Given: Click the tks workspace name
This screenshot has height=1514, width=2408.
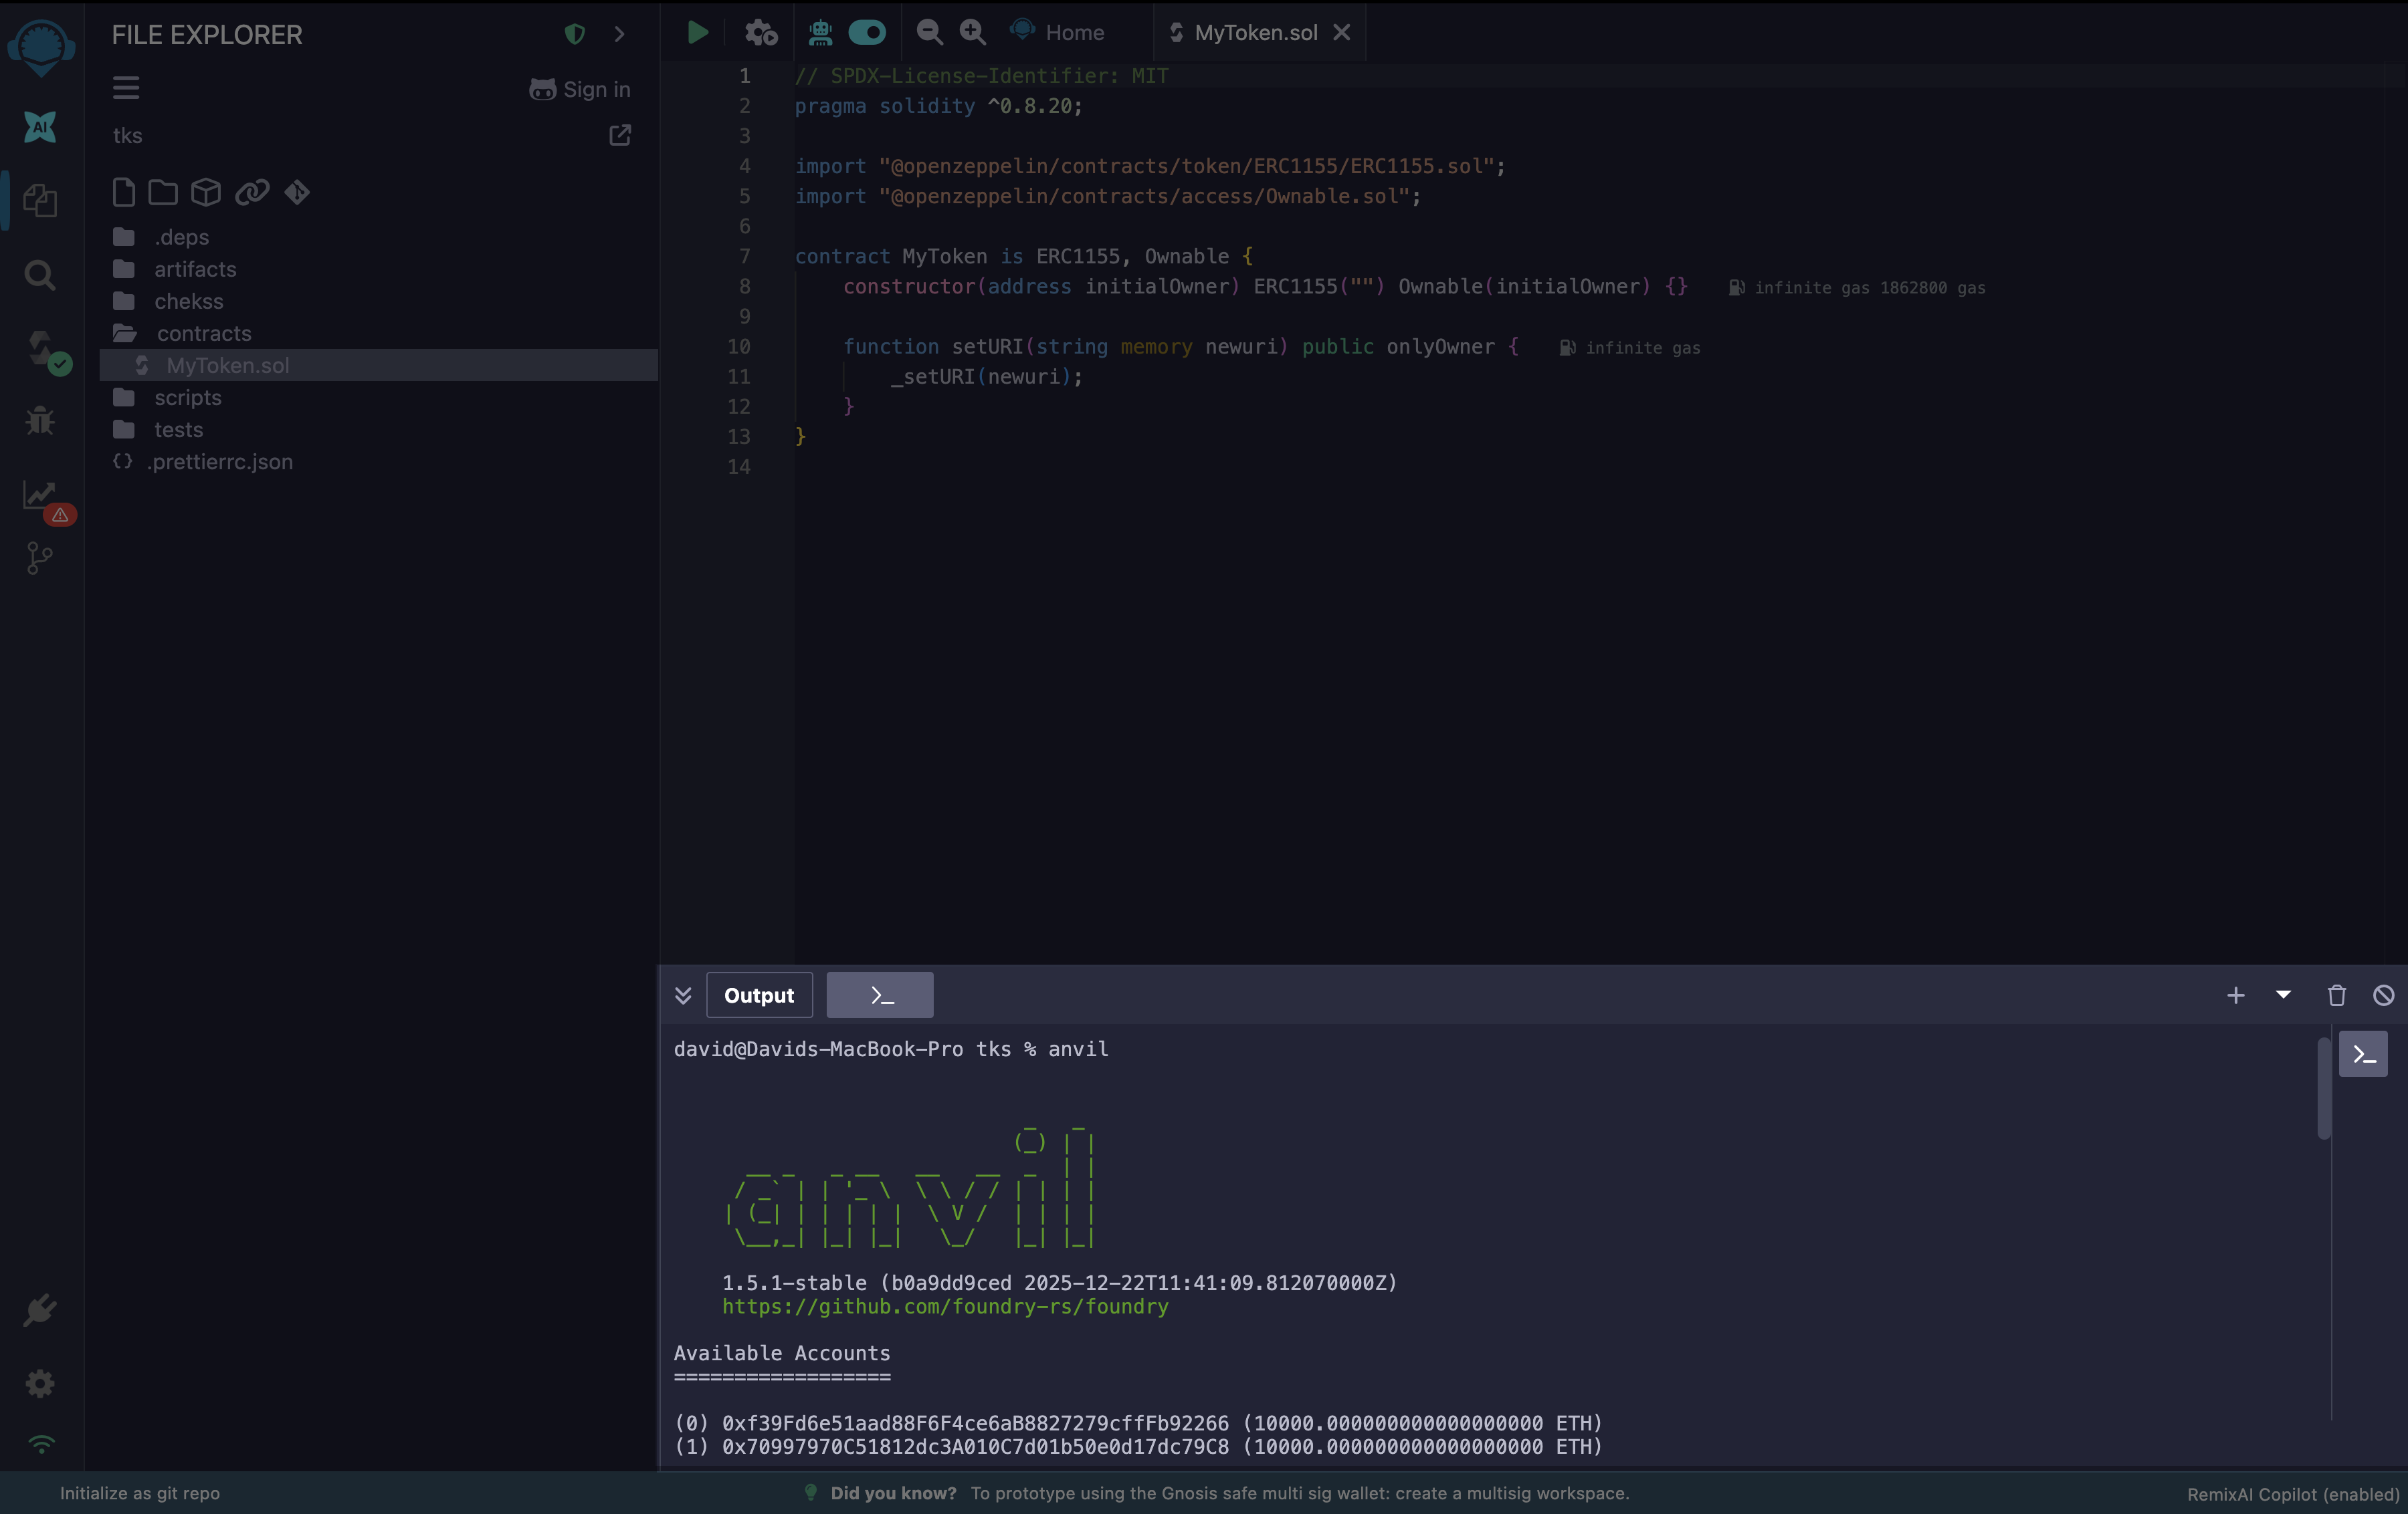Looking at the screenshot, I should 127,135.
